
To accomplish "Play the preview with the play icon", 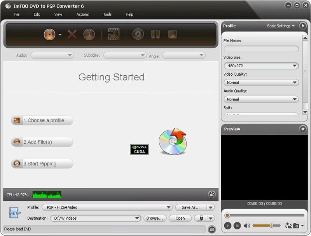I will tap(228, 226).
